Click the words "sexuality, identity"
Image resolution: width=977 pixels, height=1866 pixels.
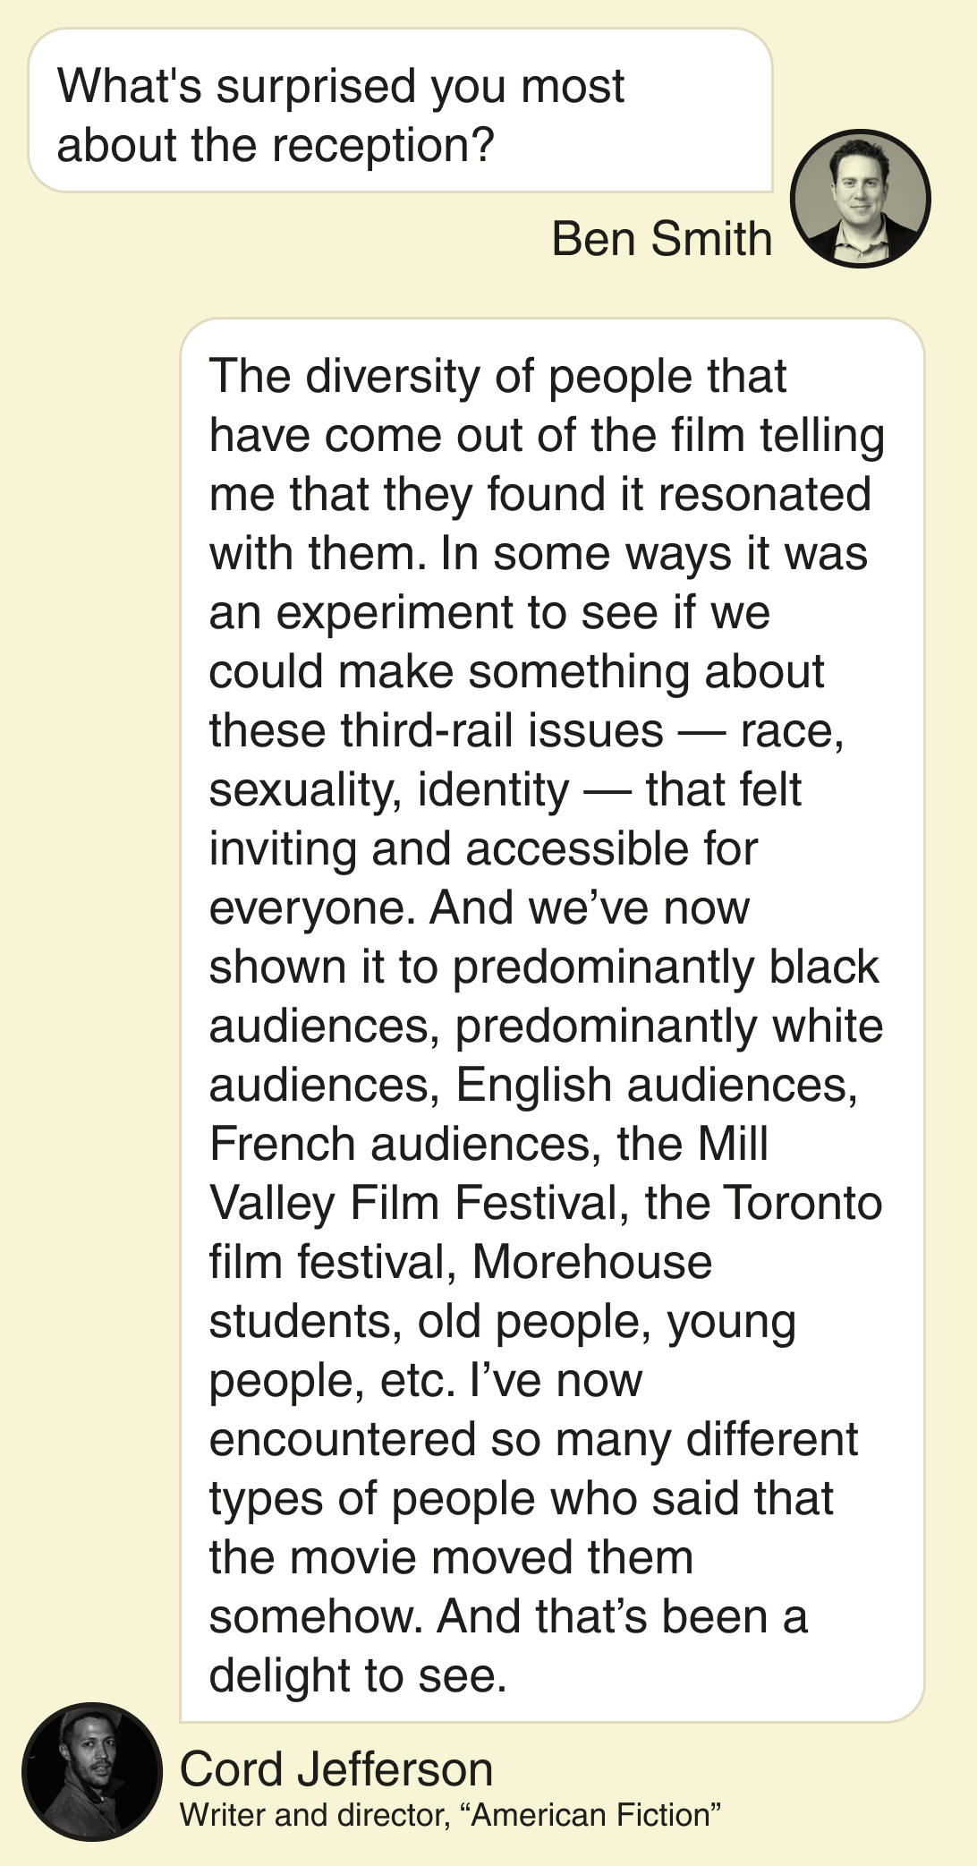pos(389,789)
